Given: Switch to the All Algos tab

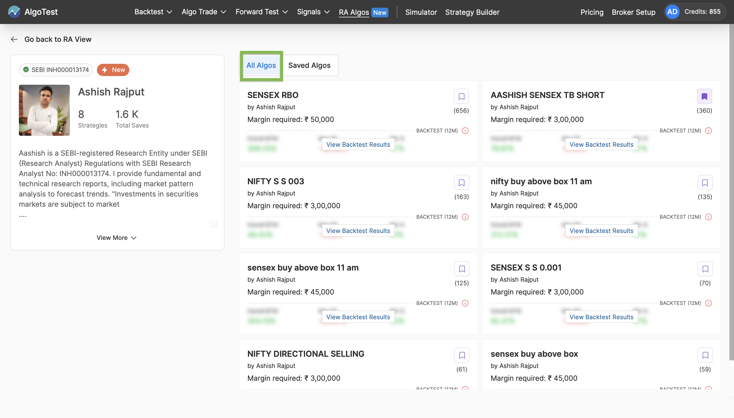Looking at the screenshot, I should tap(261, 65).
